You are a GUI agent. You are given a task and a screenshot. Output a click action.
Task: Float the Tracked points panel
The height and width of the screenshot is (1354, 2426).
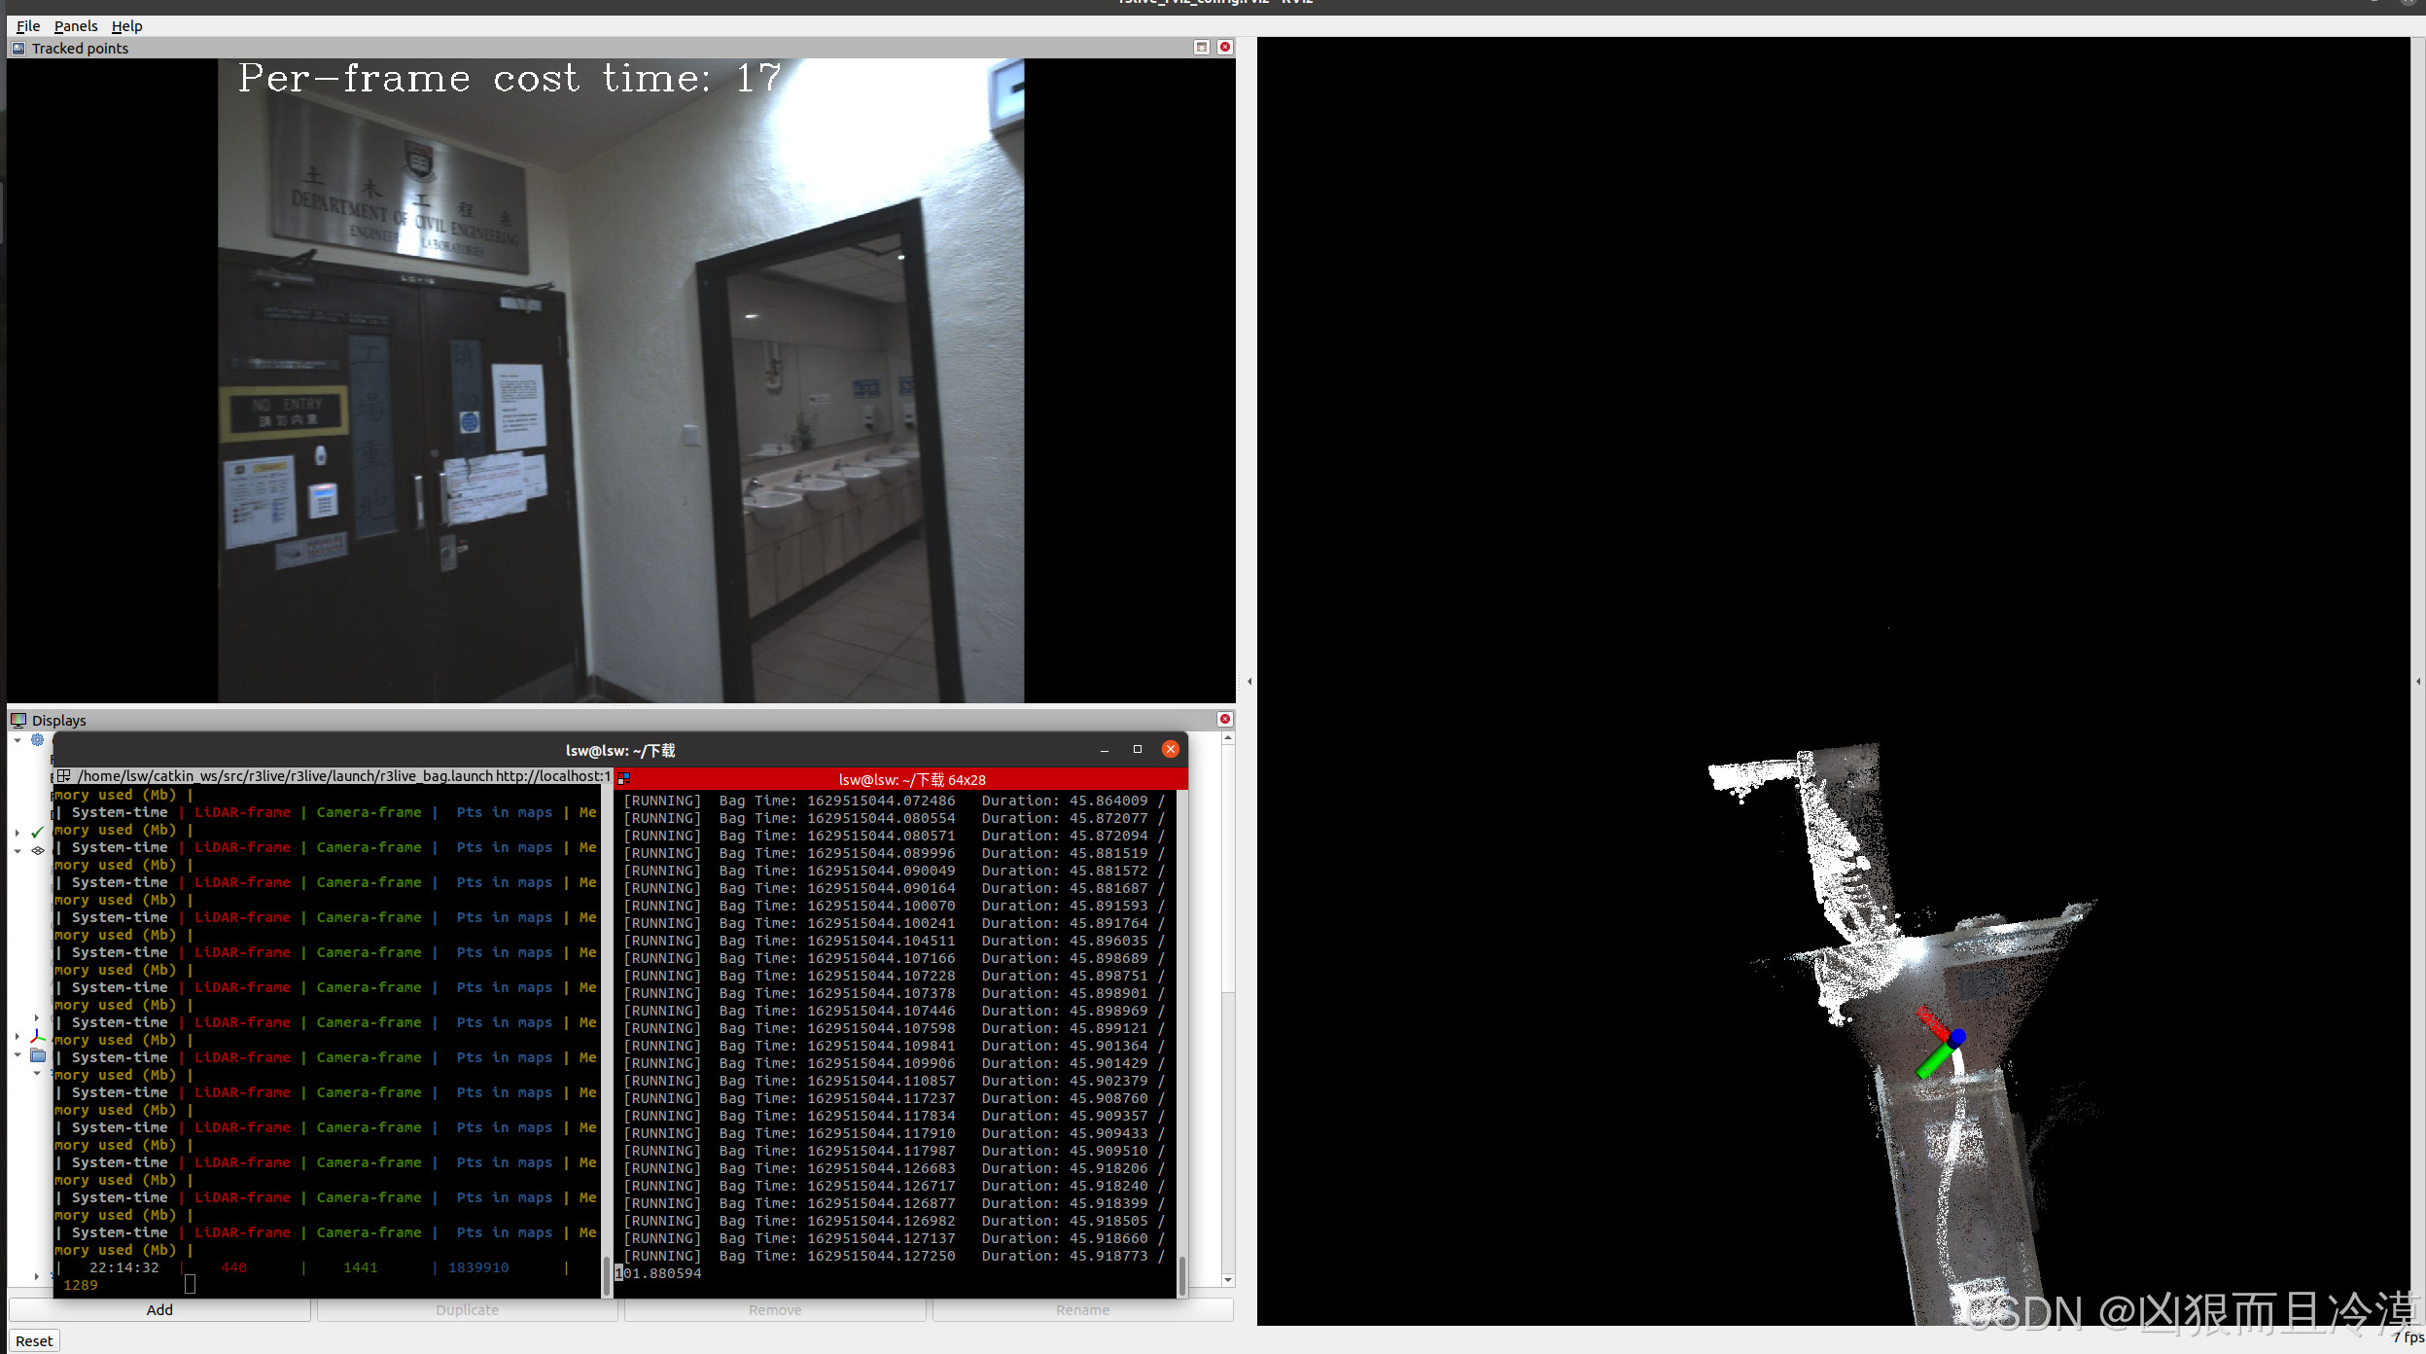[x=1202, y=47]
